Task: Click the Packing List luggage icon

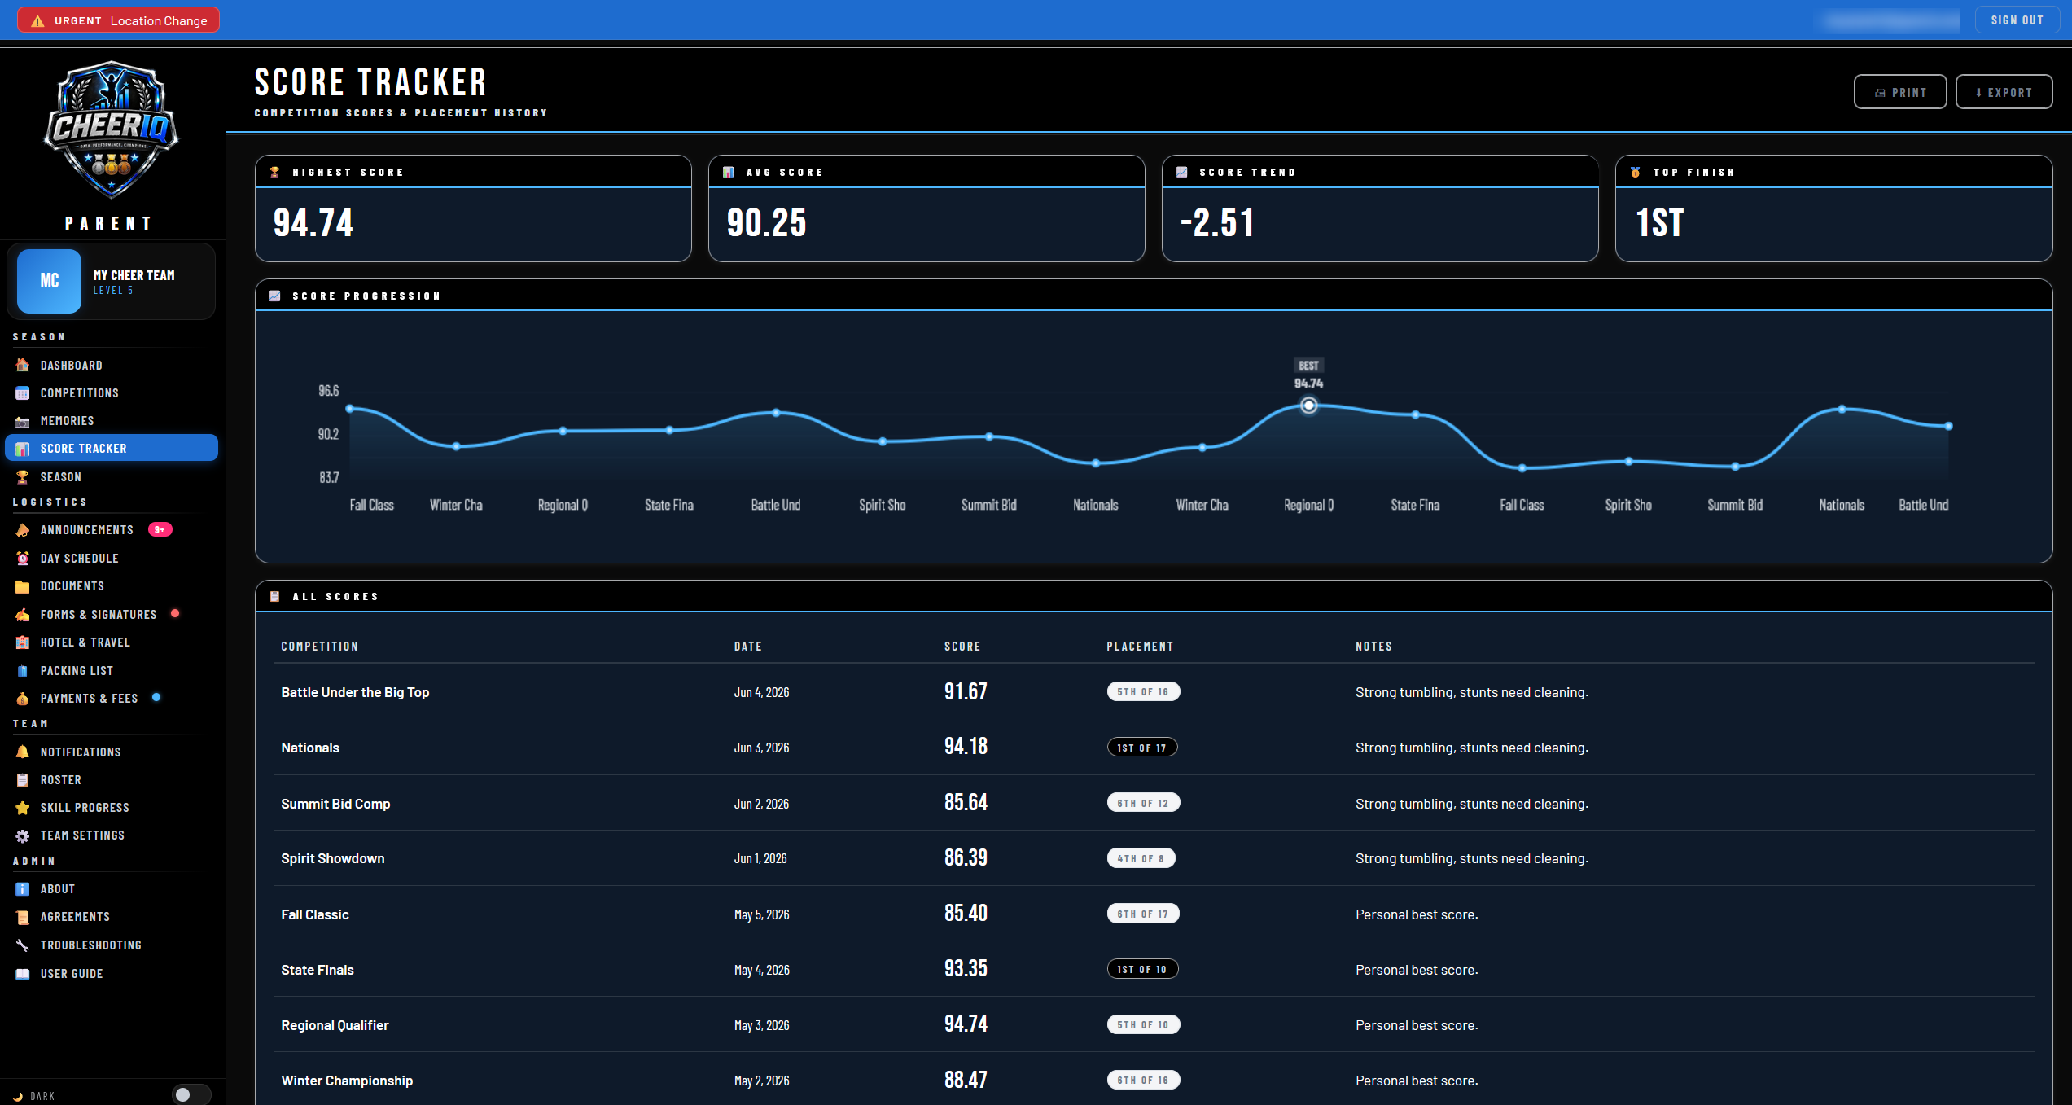Action: (x=23, y=671)
